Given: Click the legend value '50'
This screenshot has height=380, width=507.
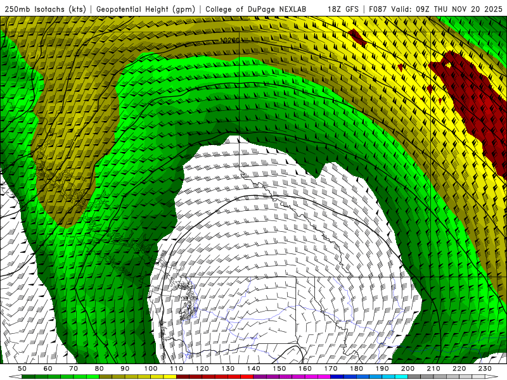Looking at the screenshot, I should 22,369.
